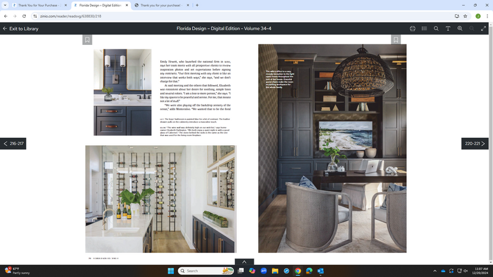493x277 pixels.
Task: Open Task View on taskbar
Action: (x=241, y=271)
